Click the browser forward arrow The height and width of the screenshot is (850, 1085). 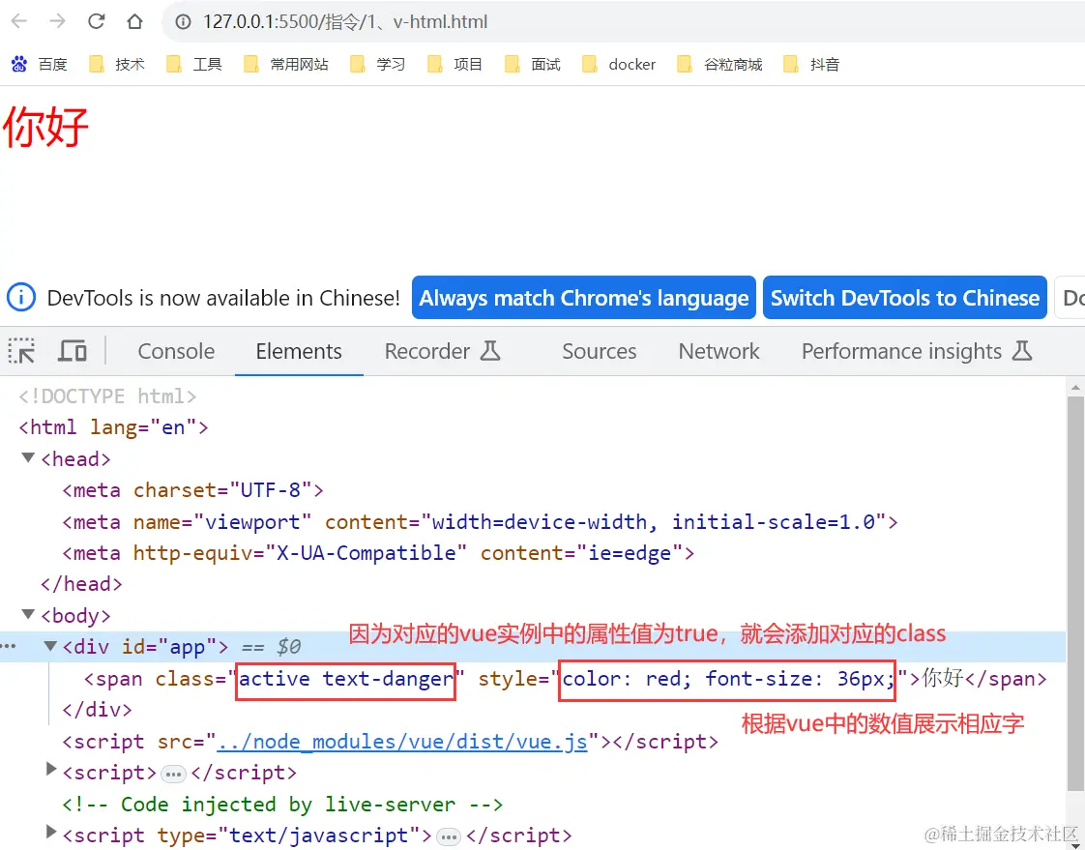coord(57,21)
